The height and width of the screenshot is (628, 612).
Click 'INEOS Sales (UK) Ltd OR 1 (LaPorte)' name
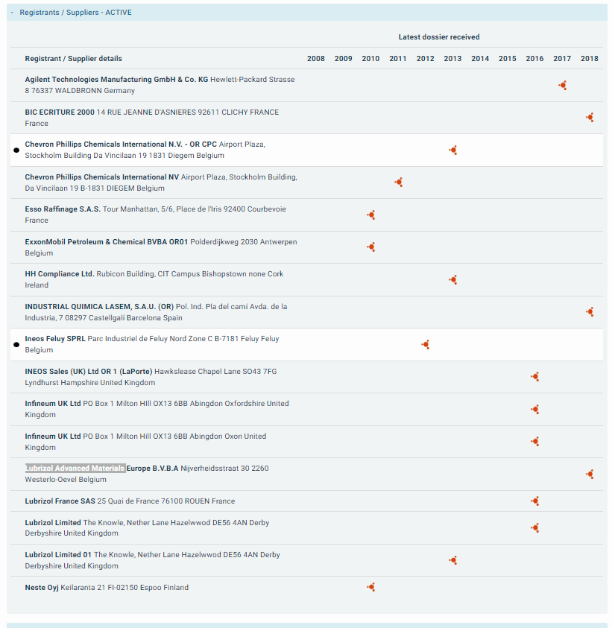(89, 372)
